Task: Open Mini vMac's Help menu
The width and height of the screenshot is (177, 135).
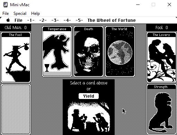Action: coord(35,13)
